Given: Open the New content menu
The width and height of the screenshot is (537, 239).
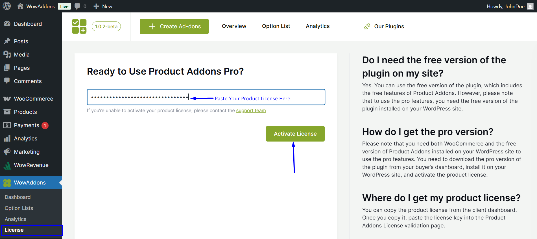Looking at the screenshot, I should click(x=103, y=6).
